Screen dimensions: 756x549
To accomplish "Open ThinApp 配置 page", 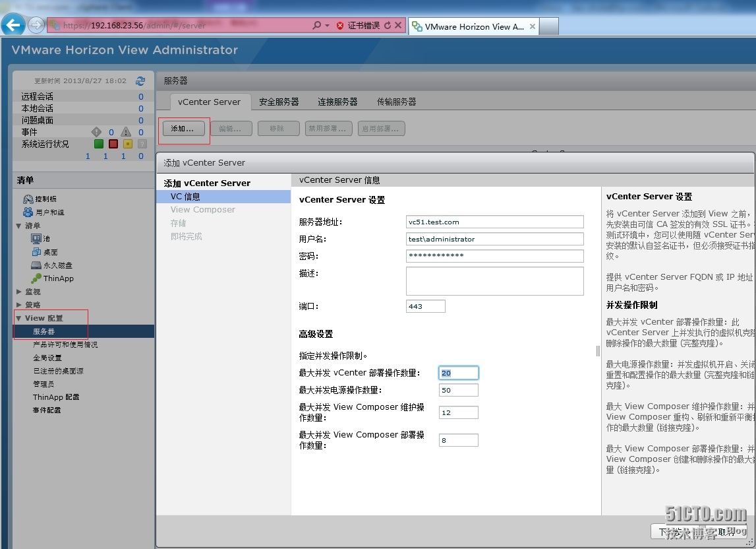I will pyautogui.click(x=56, y=397).
